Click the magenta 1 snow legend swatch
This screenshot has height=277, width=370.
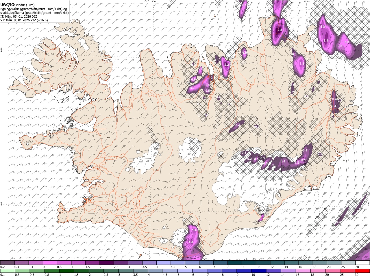coord(78,263)
